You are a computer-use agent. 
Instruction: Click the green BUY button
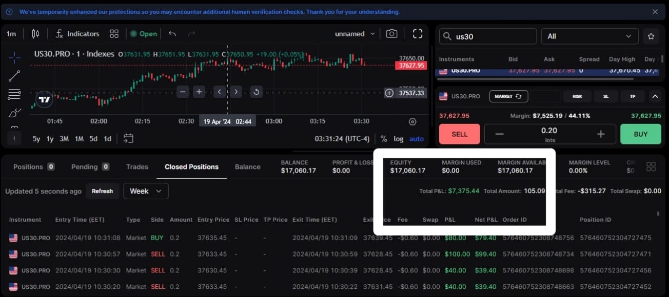pos(641,134)
